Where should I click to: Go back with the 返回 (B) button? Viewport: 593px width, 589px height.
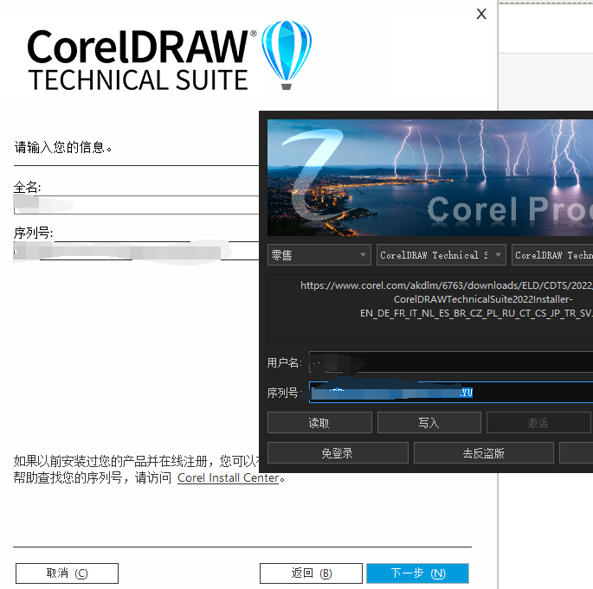pos(311,573)
